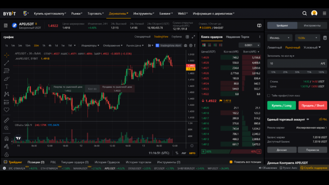Tick the Тейк-профит/стоп-лосс checkbox

click(x=269, y=96)
